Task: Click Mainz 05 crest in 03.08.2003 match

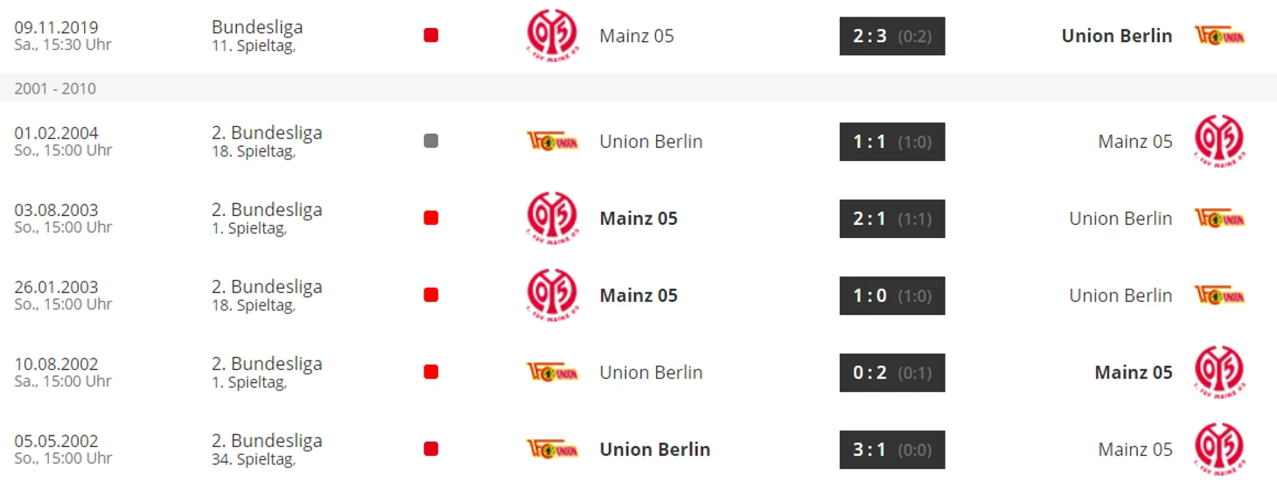Action: coord(552,218)
